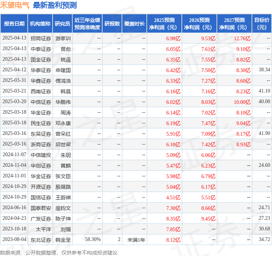Click 中泰证券 institution cell

click(41, 49)
